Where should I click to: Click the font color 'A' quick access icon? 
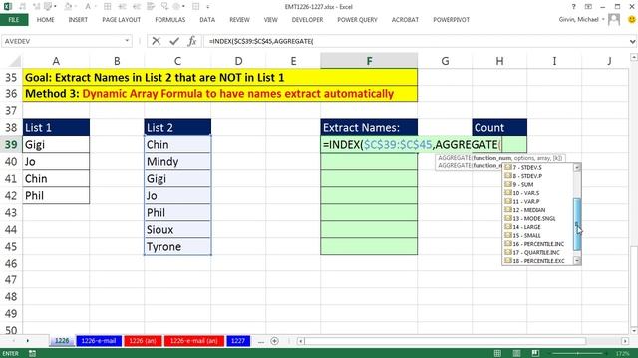click(x=88, y=7)
